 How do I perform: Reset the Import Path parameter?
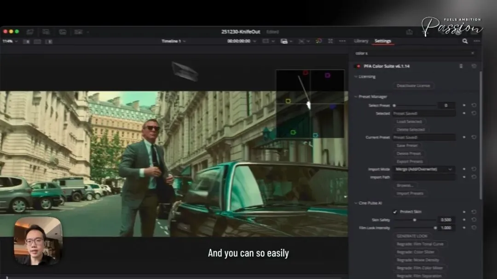[x=474, y=177]
